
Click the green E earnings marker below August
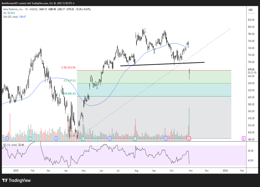click(135, 138)
